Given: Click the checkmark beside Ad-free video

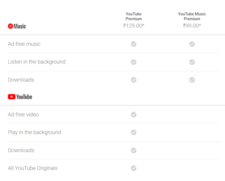Looking at the screenshot, I should point(134,115).
